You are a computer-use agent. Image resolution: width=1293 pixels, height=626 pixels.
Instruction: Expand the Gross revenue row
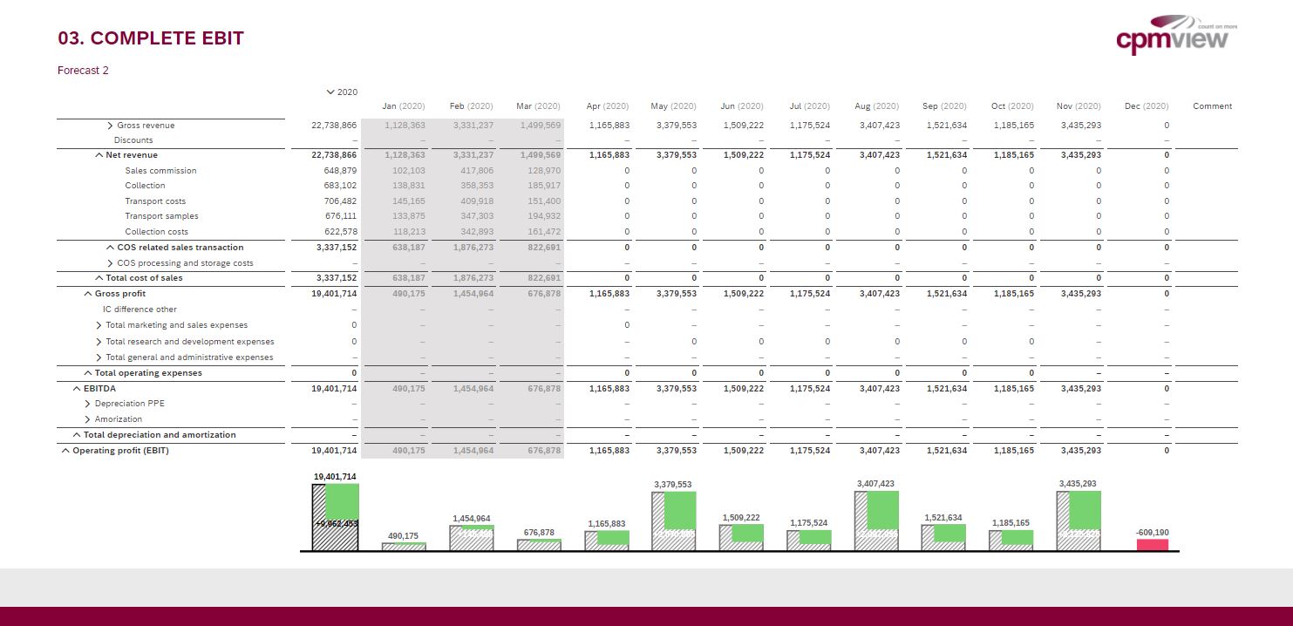(108, 124)
